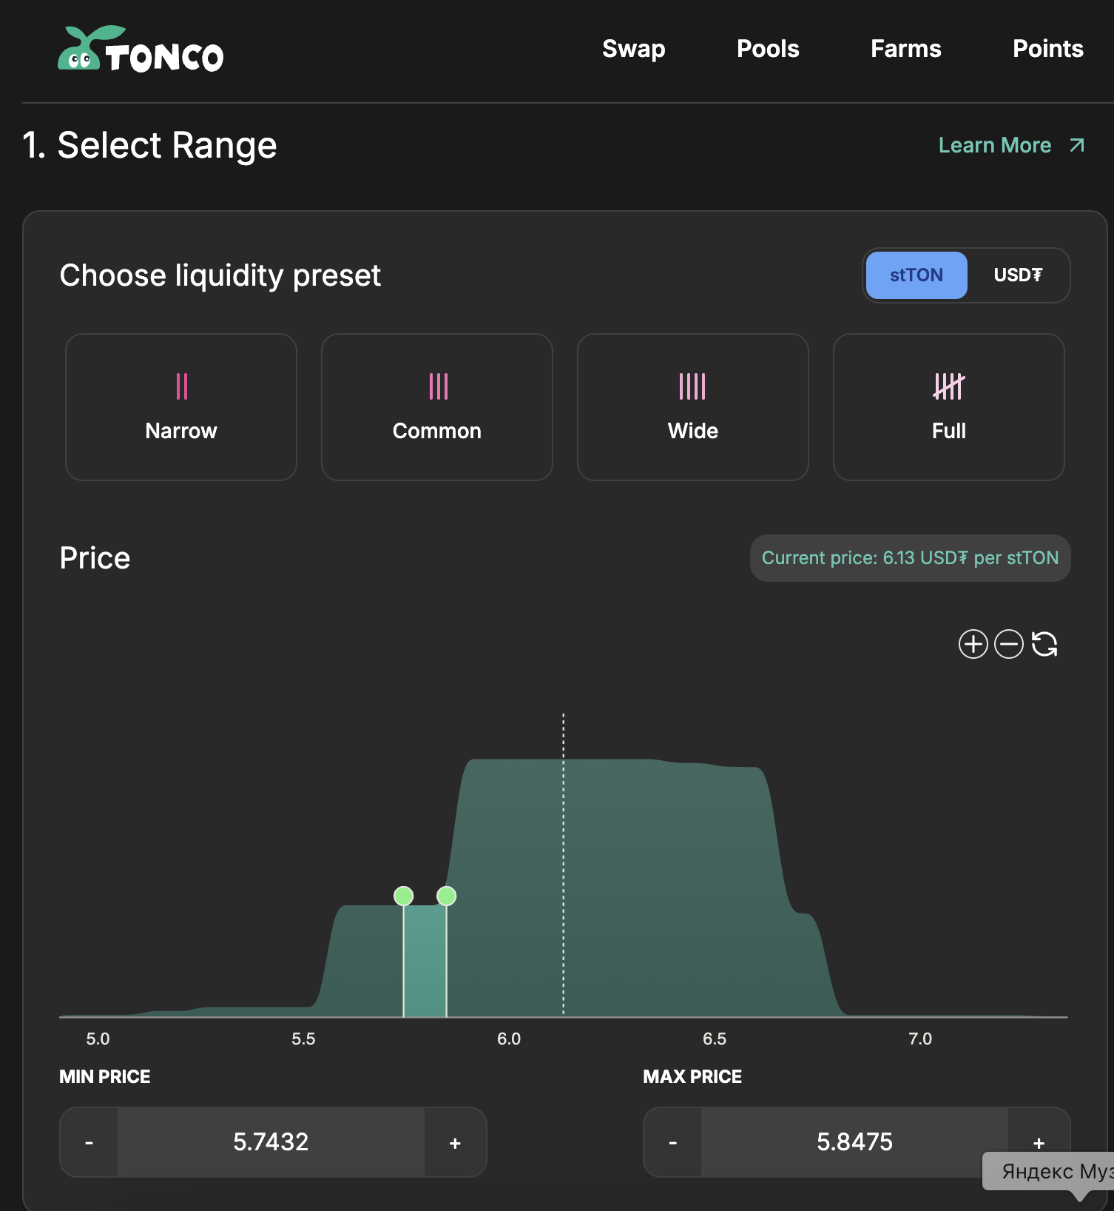1114x1211 pixels.
Task: Go to the Farms page
Action: [905, 49]
